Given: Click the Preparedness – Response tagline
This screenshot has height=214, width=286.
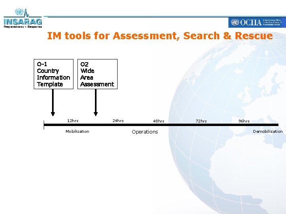Looking at the screenshot, I should tap(23, 27).
